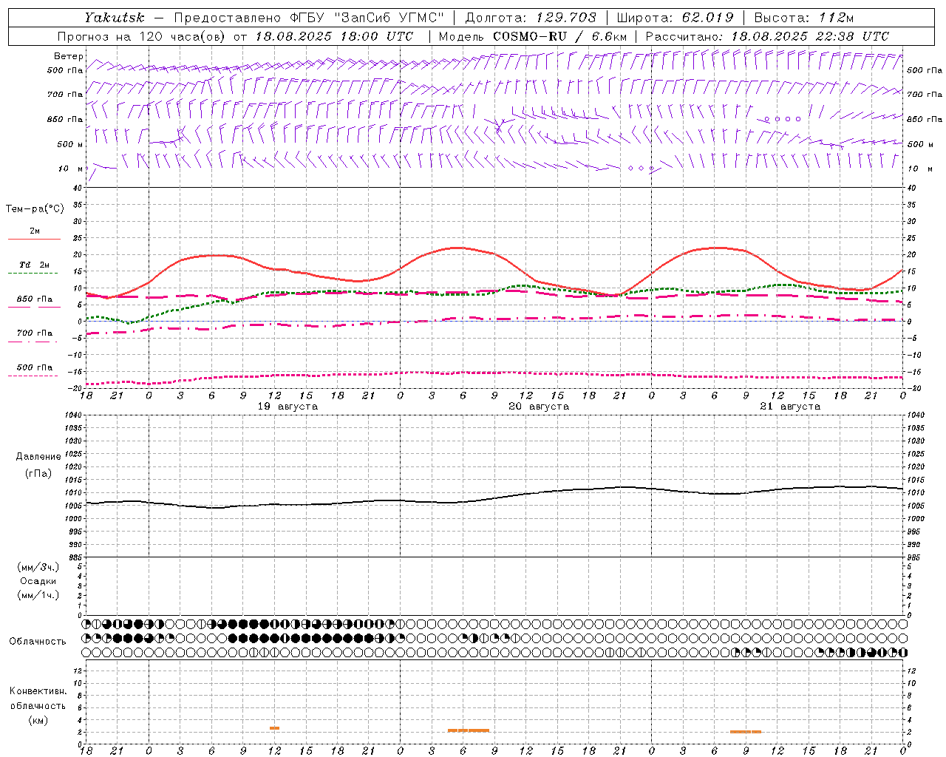Viewport: 946px width, 757px height.
Task: Click the 'Td 2м' dew point legend entry
Action: (x=34, y=265)
